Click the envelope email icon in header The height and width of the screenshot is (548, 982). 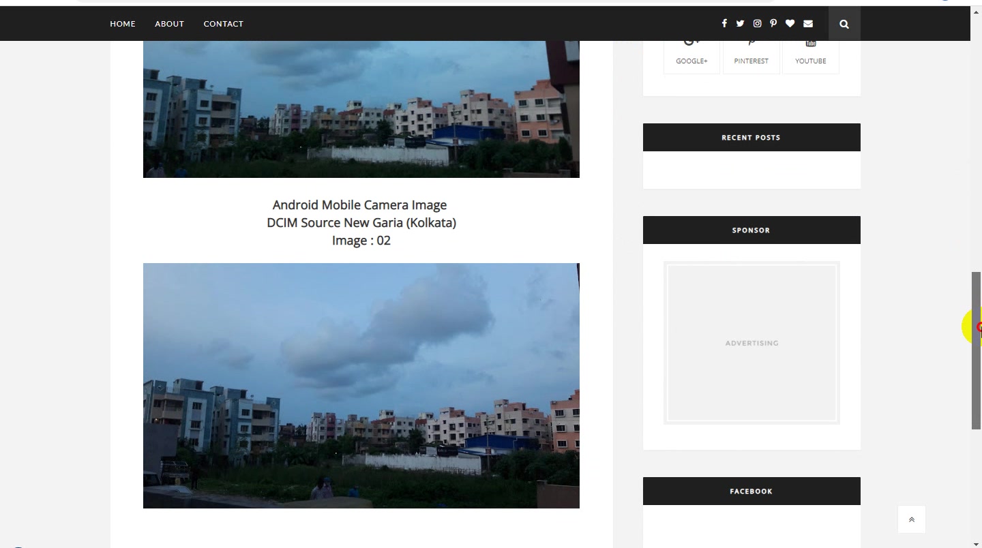point(808,23)
